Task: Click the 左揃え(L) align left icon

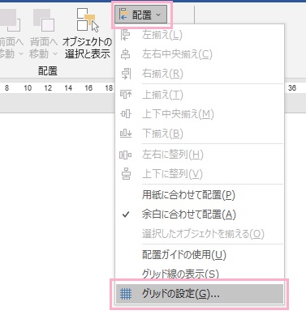Action: pos(125,35)
